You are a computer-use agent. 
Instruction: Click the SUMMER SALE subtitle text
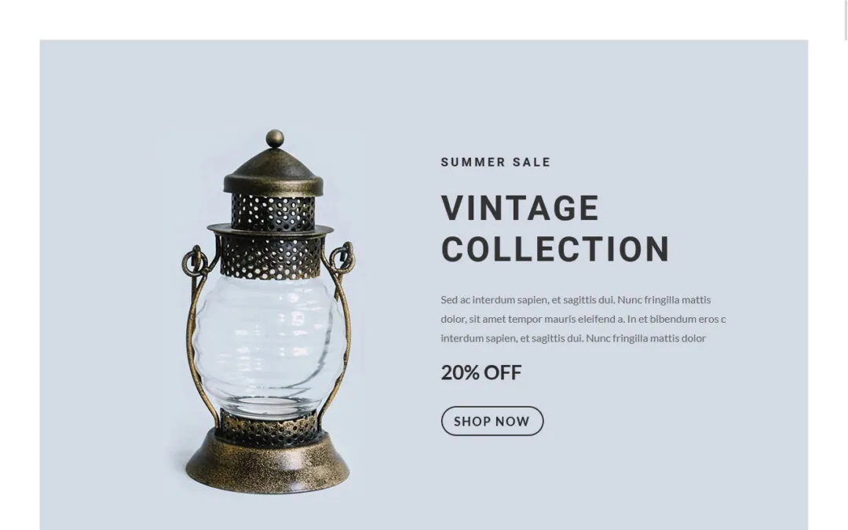point(495,163)
